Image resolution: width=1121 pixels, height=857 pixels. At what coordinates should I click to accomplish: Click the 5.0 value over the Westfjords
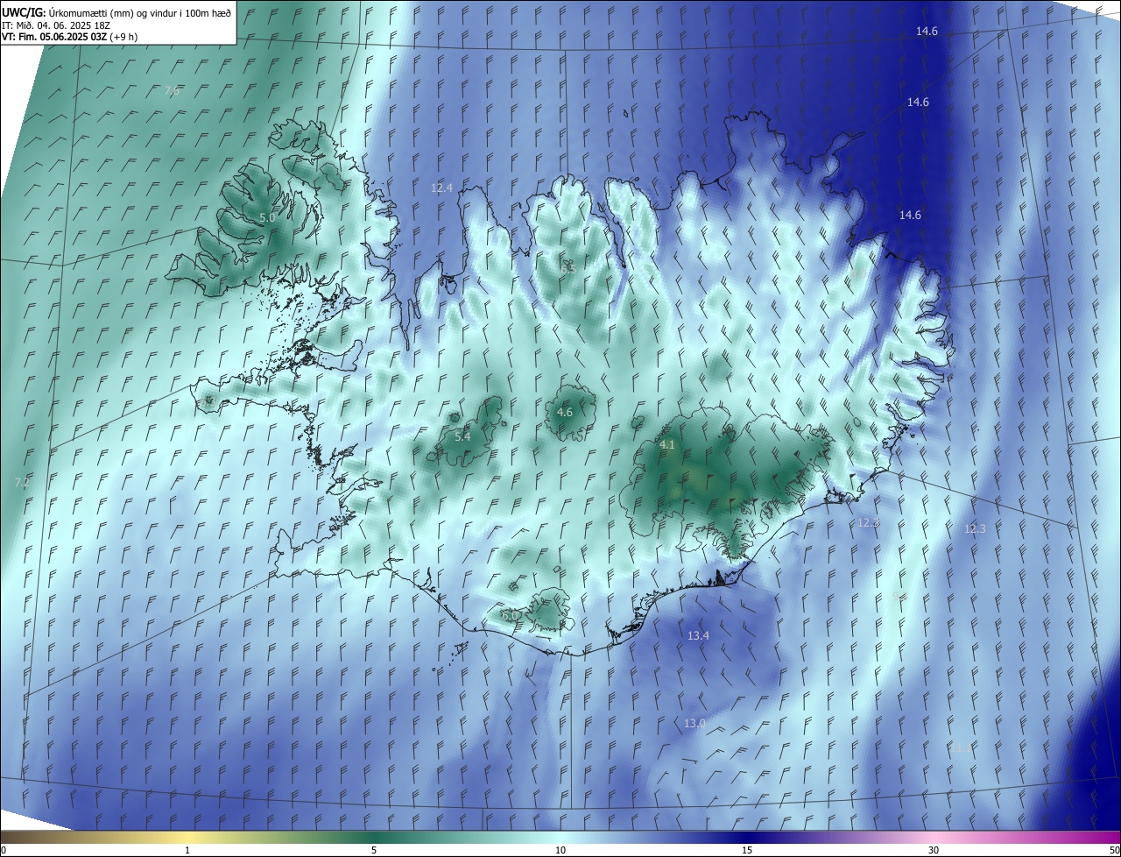coord(267,217)
